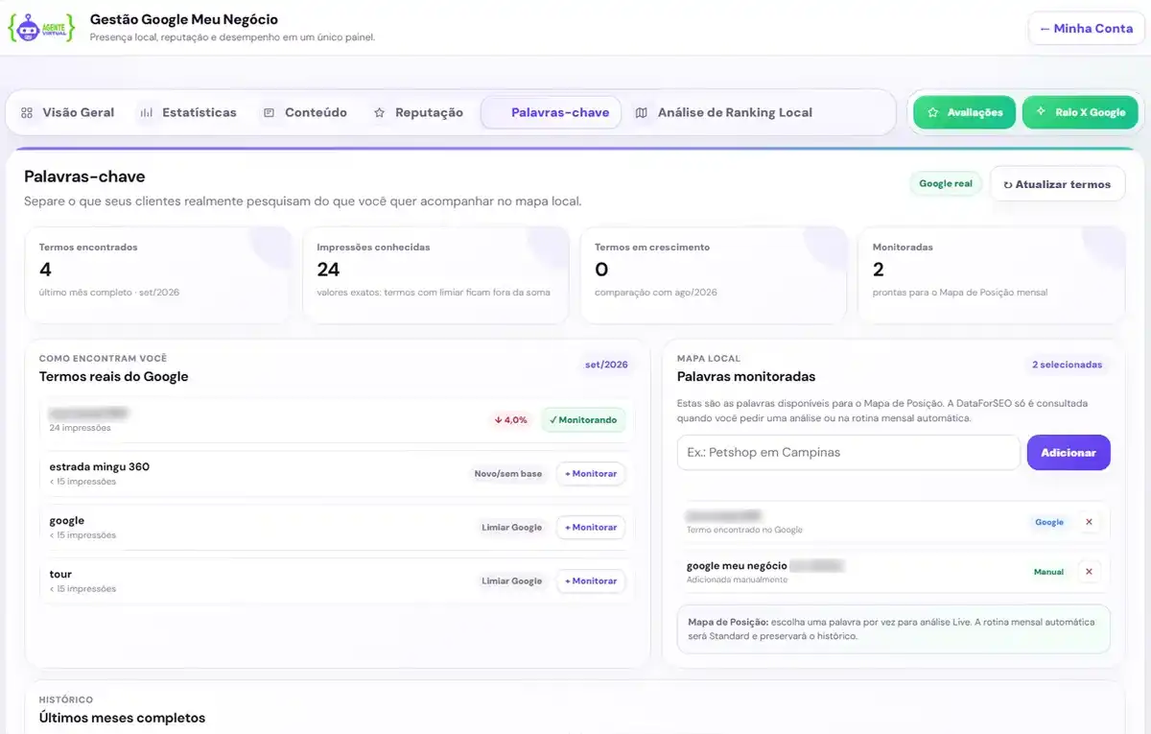Select the Palavras-chave tab
Image resolution: width=1151 pixels, height=734 pixels.
coord(551,112)
